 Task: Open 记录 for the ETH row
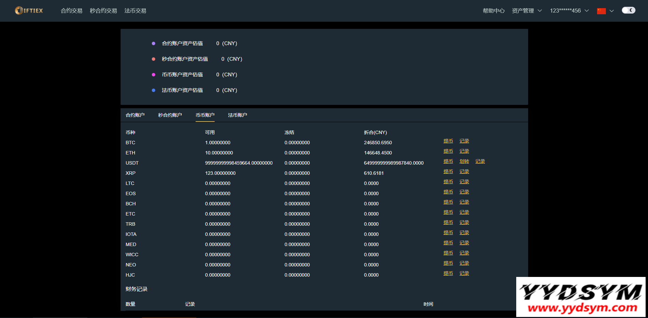click(x=464, y=151)
